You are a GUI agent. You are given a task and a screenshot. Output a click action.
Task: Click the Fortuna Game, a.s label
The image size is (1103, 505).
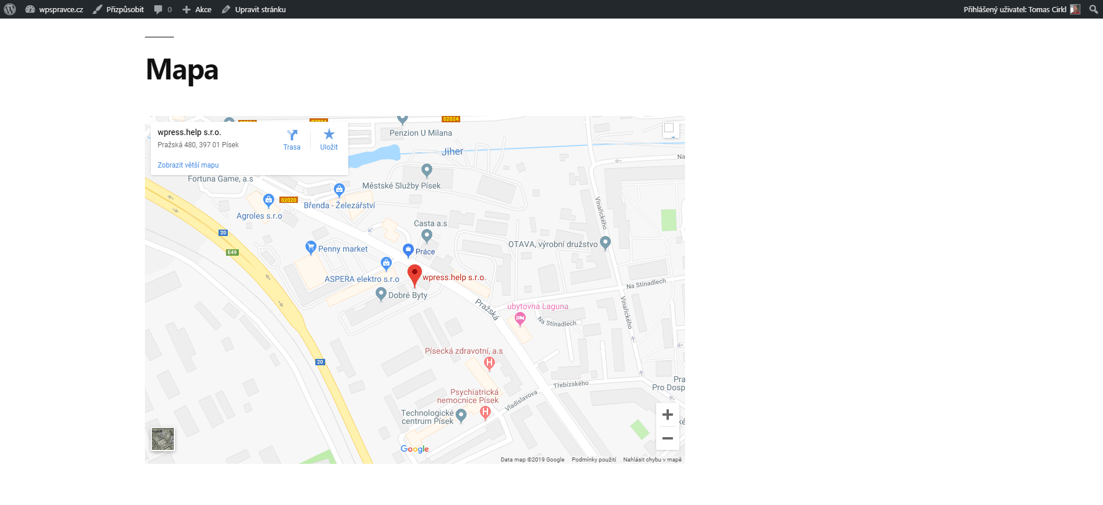point(220,179)
